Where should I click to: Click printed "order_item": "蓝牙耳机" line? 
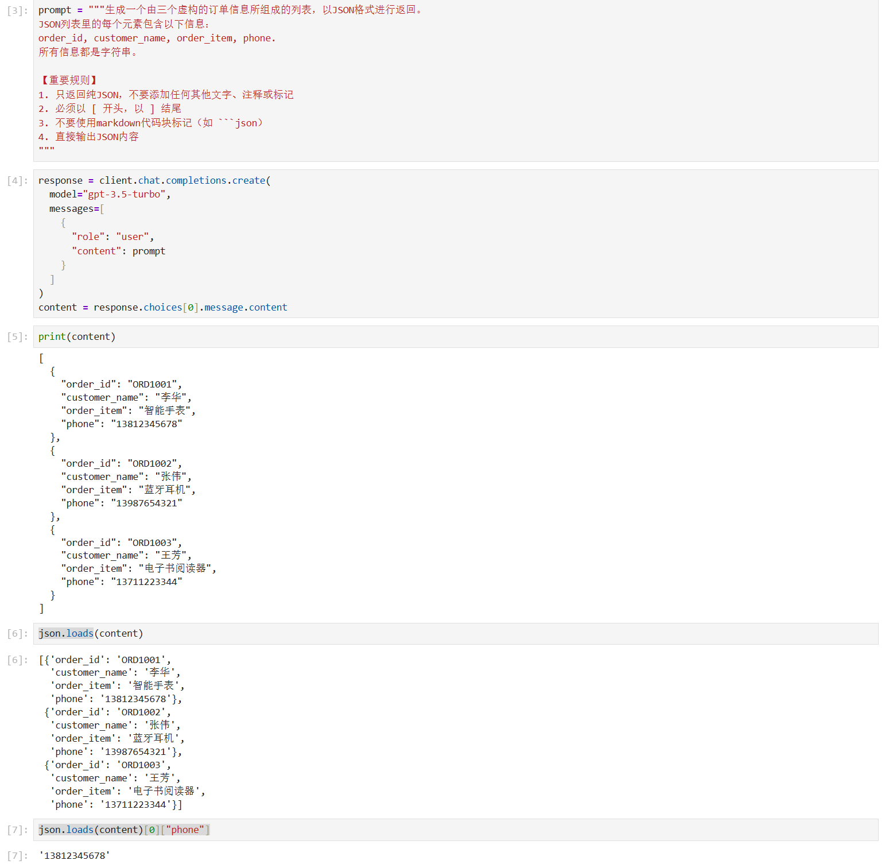(129, 490)
